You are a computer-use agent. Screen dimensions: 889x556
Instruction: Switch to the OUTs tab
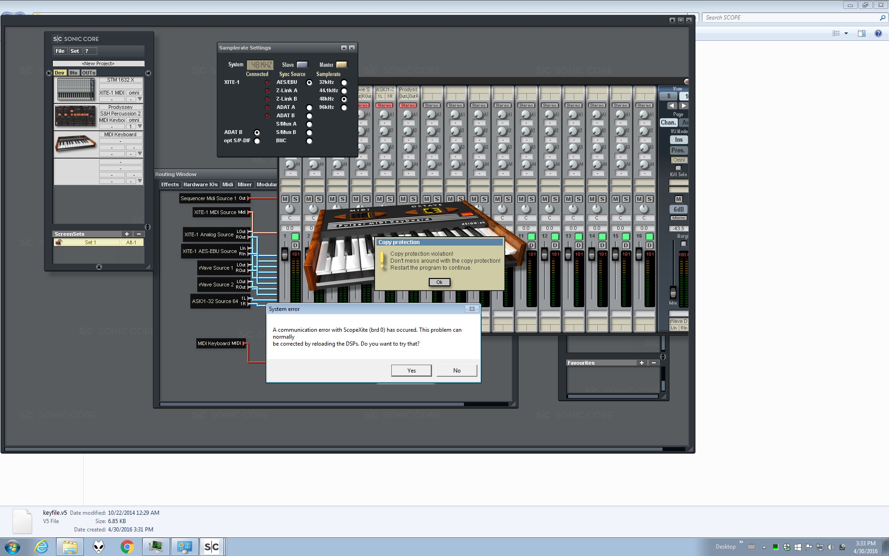(x=88, y=73)
